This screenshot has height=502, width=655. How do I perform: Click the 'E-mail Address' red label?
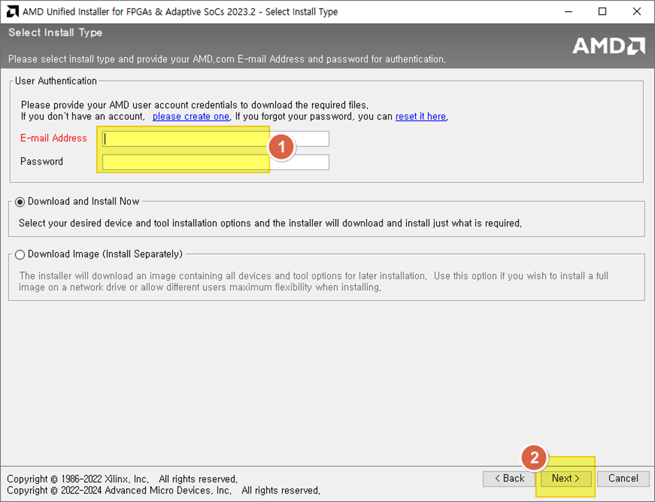54,138
